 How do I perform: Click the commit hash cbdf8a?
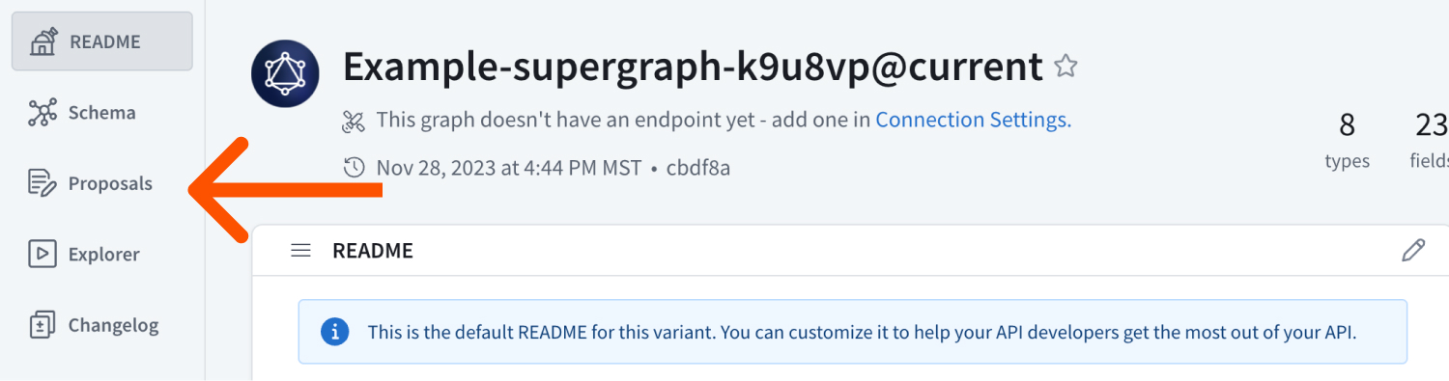pyautogui.click(x=698, y=168)
